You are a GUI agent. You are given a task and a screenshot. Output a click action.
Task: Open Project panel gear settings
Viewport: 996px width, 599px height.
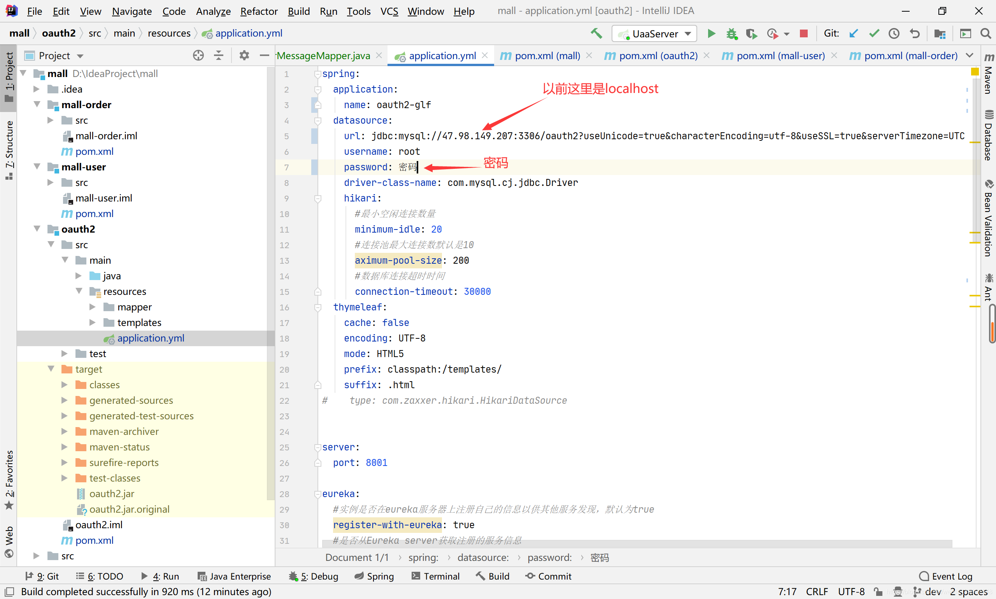pyautogui.click(x=244, y=56)
